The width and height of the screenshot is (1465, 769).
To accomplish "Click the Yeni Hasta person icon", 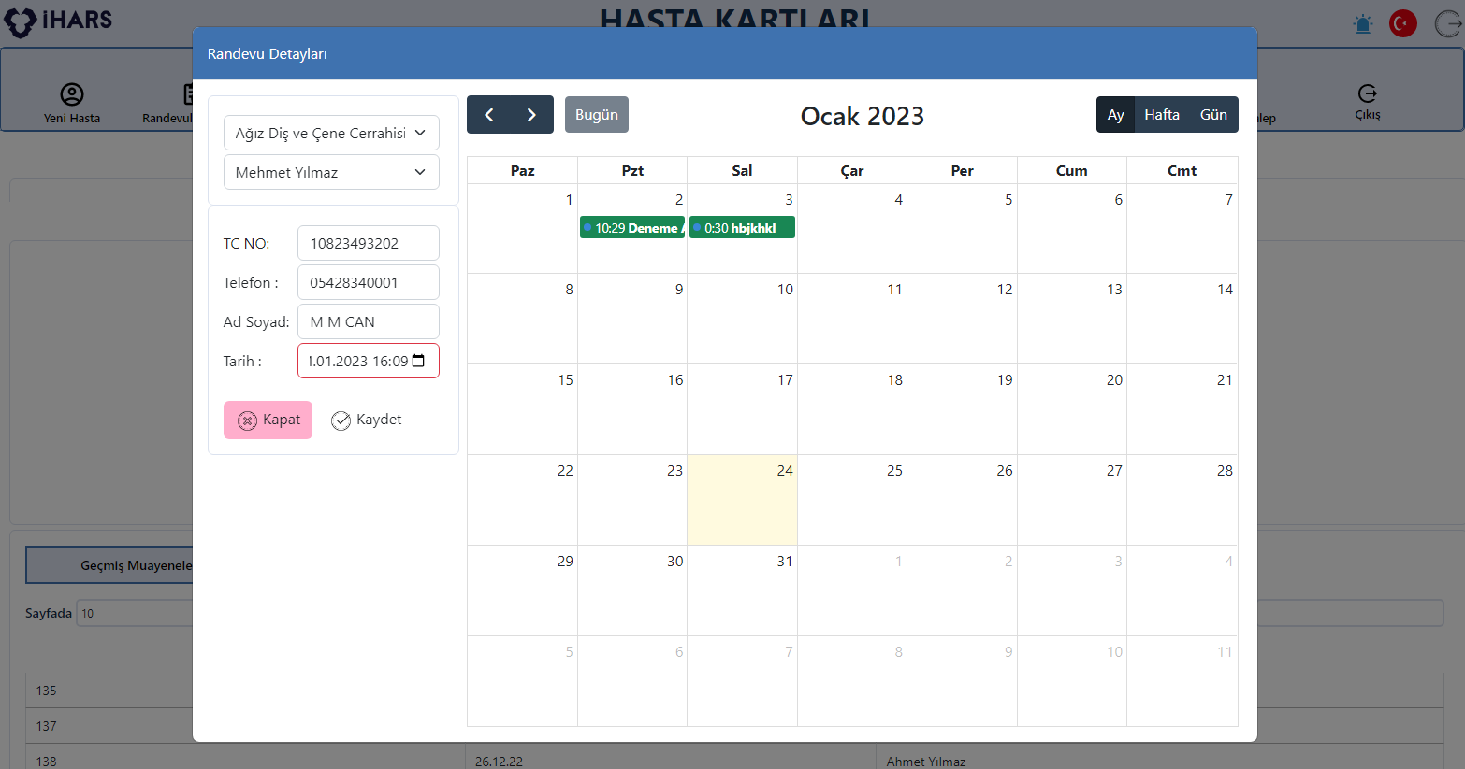I will click(72, 94).
